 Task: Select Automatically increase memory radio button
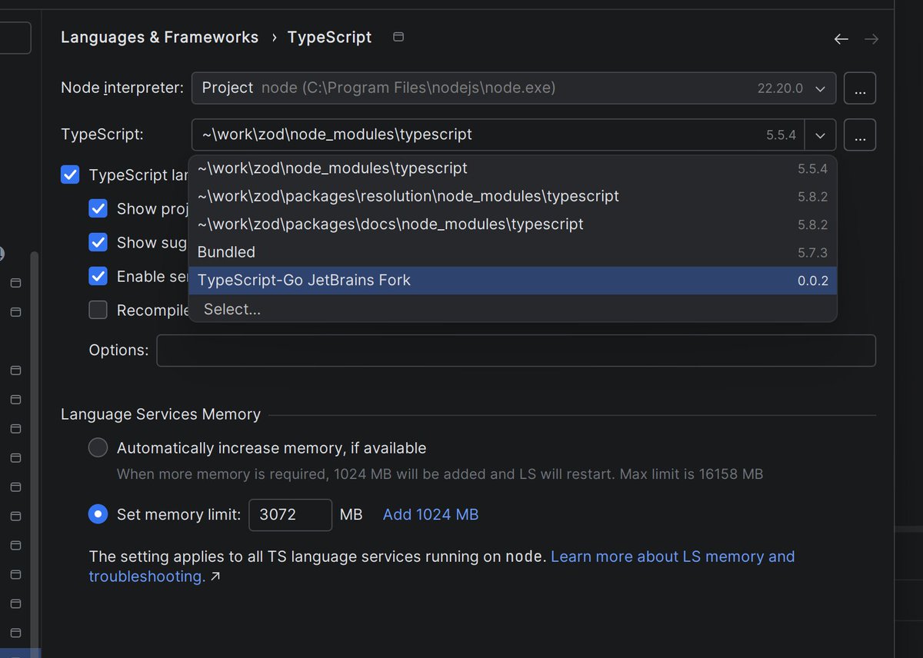point(98,447)
